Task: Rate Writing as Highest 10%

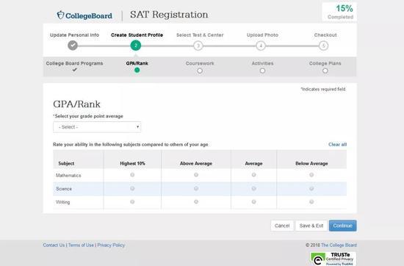Action: pos(132,201)
